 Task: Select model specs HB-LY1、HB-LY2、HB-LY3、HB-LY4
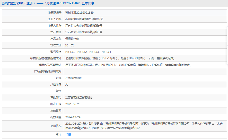pos(88,52)
